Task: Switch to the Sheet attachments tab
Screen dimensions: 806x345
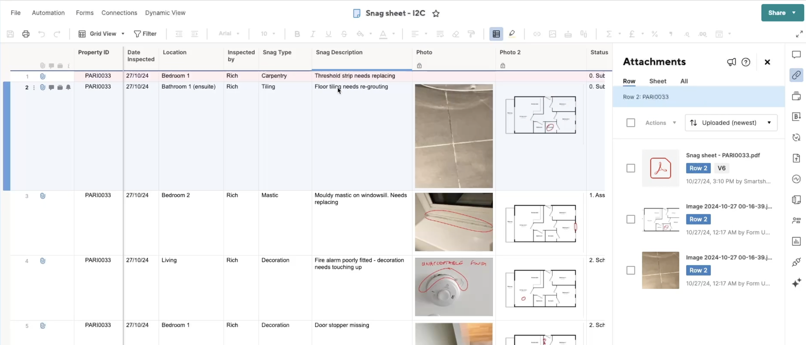Action: (x=658, y=81)
